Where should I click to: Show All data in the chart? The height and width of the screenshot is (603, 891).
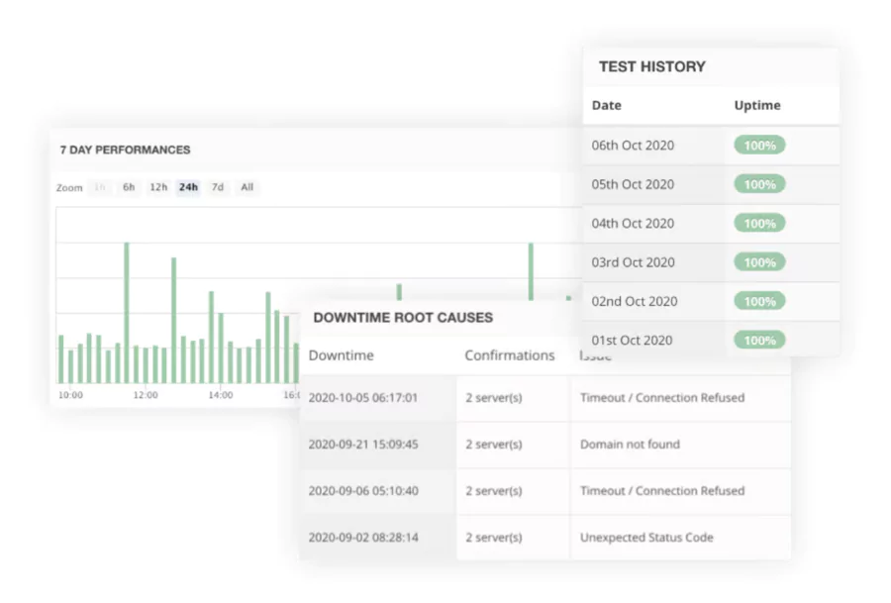(247, 187)
